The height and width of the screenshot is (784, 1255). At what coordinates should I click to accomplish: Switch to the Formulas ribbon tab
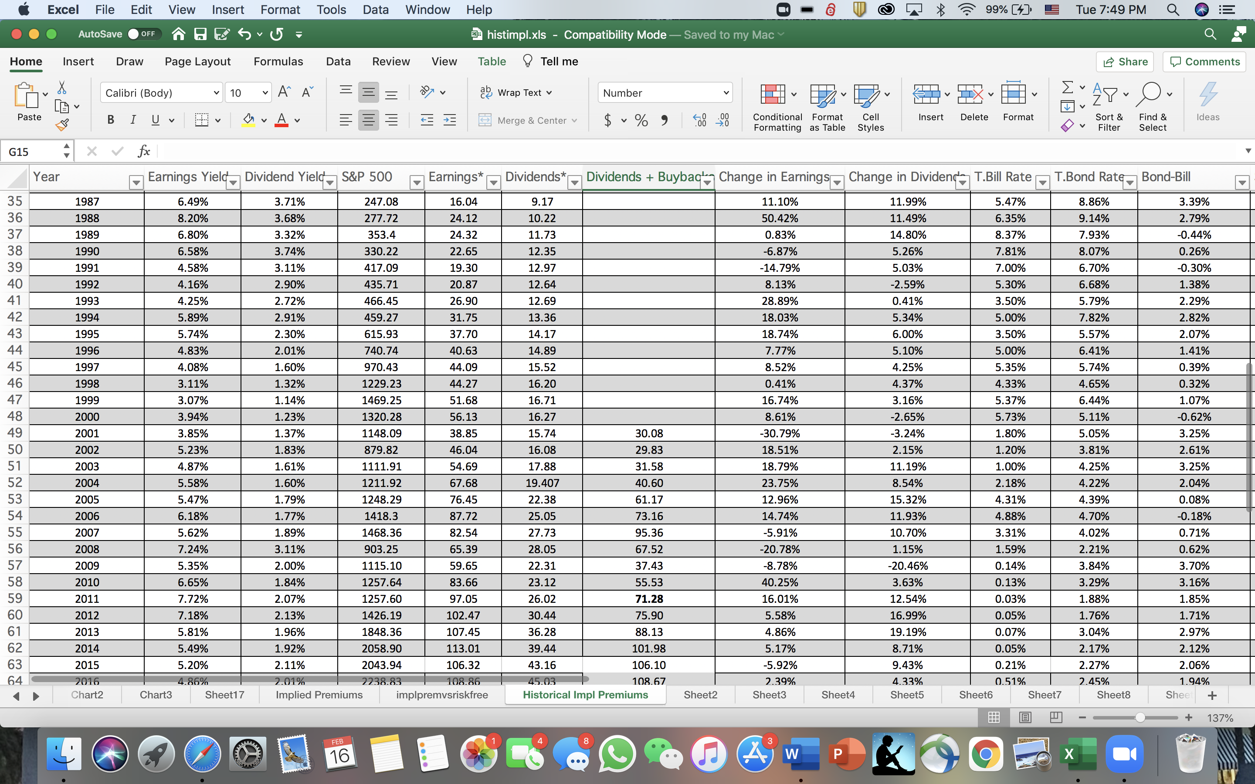coord(278,61)
